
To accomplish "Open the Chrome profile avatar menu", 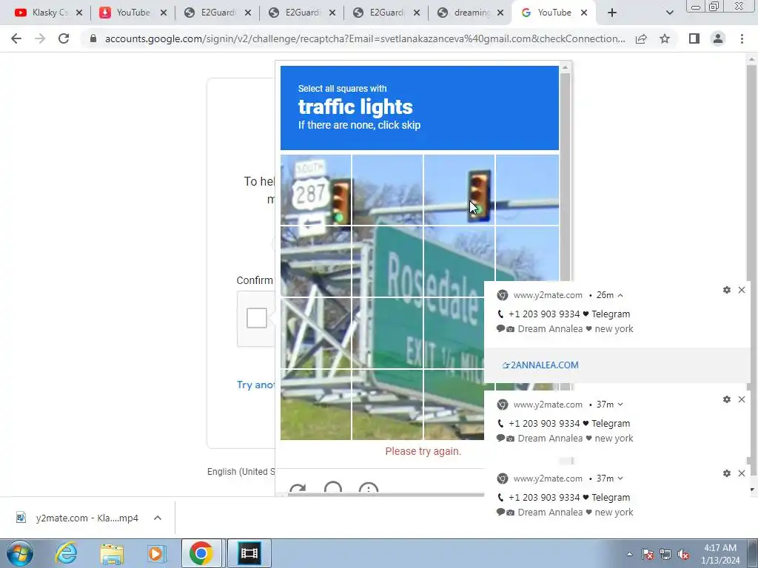I will point(718,38).
